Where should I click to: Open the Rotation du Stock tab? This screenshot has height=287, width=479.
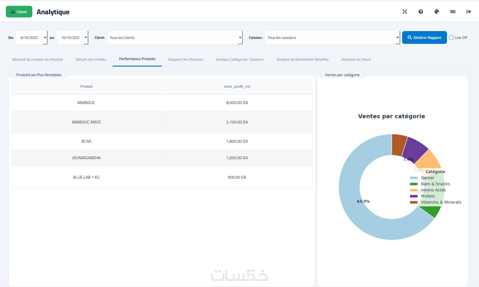click(x=356, y=60)
